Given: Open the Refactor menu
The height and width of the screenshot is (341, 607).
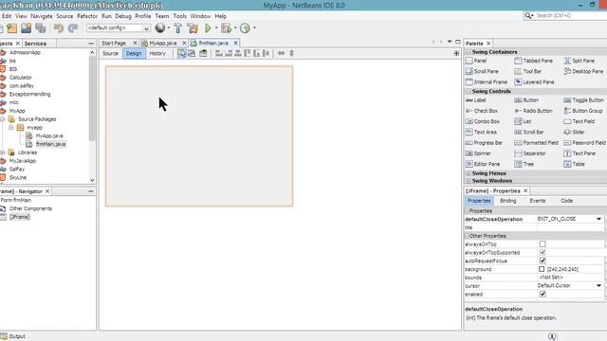Looking at the screenshot, I should (87, 16).
